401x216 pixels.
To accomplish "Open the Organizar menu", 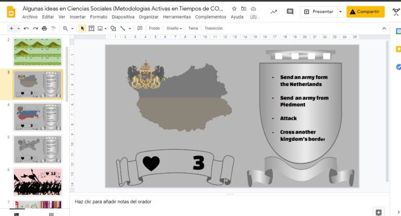I will [149, 17].
